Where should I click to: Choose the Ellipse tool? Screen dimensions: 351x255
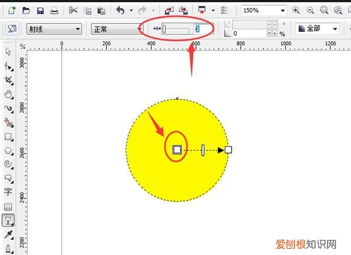8,151
